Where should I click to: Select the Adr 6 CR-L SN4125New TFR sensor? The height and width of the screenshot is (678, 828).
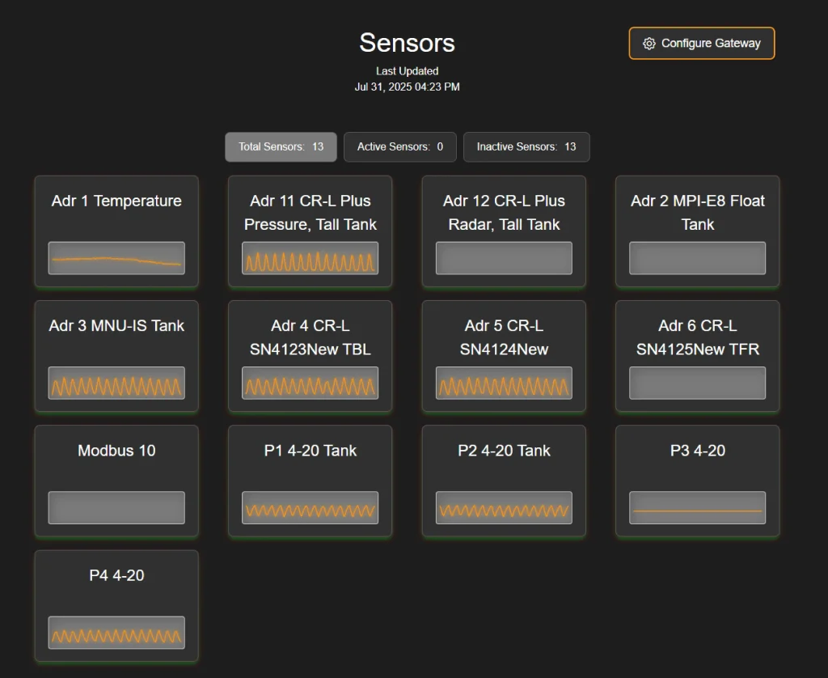pos(697,356)
